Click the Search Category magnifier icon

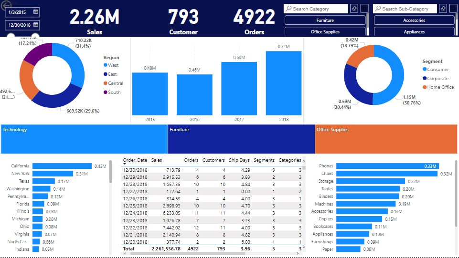[x=288, y=9]
